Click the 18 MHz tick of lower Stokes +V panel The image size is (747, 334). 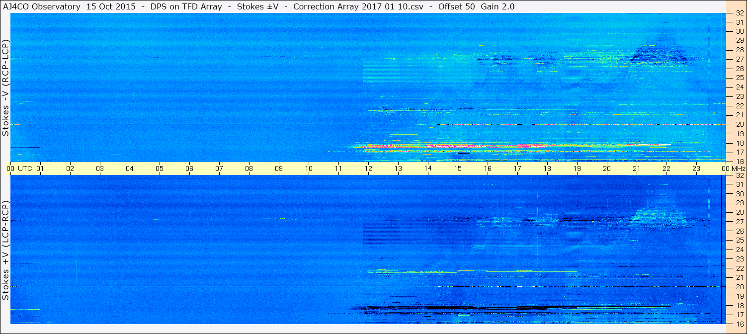point(740,305)
